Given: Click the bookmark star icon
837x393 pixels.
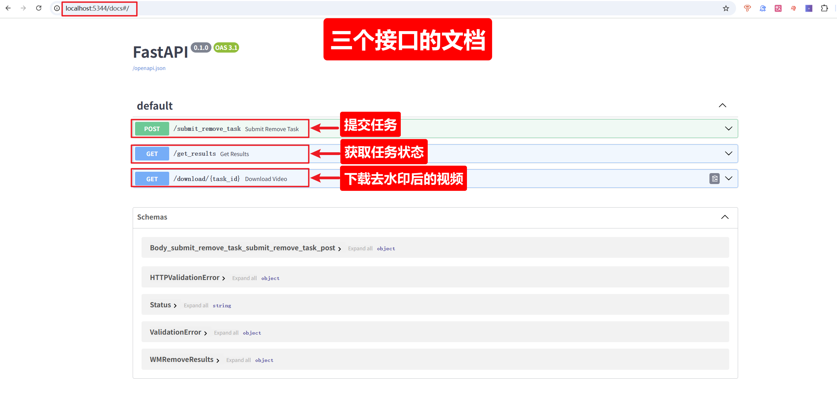Looking at the screenshot, I should [x=726, y=8].
